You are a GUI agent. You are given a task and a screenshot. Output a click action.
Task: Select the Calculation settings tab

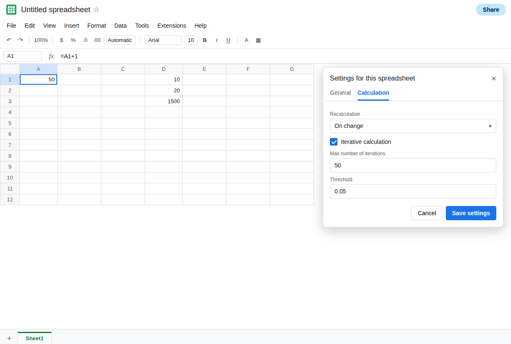tap(373, 93)
